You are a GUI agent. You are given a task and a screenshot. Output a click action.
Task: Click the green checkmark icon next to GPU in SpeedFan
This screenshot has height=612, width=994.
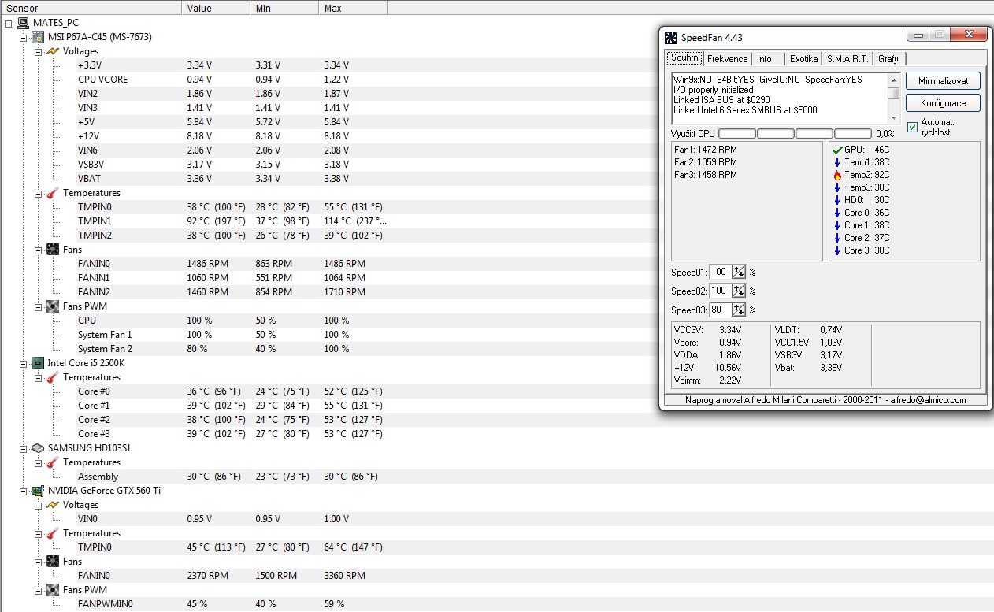click(x=837, y=150)
